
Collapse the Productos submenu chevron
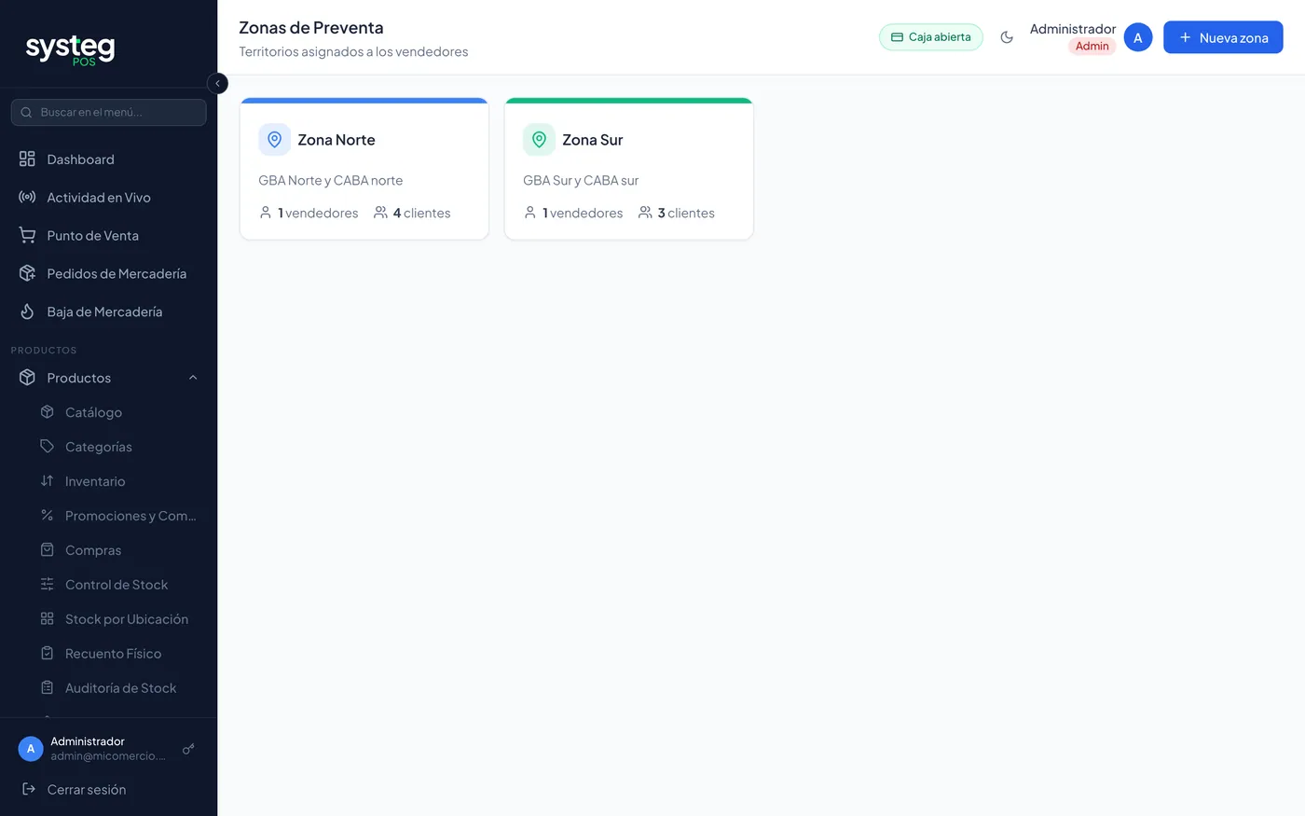(193, 378)
